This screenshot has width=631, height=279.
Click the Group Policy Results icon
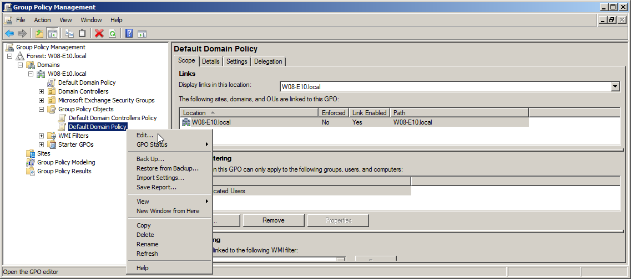click(x=31, y=171)
